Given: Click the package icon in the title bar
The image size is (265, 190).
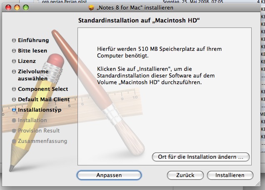Looking at the screenshot, I should pos(91,7).
